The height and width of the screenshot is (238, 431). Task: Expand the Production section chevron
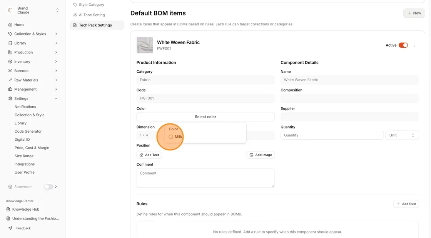56,52
